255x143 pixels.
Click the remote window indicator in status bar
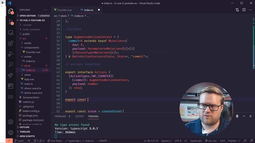click(9, 141)
